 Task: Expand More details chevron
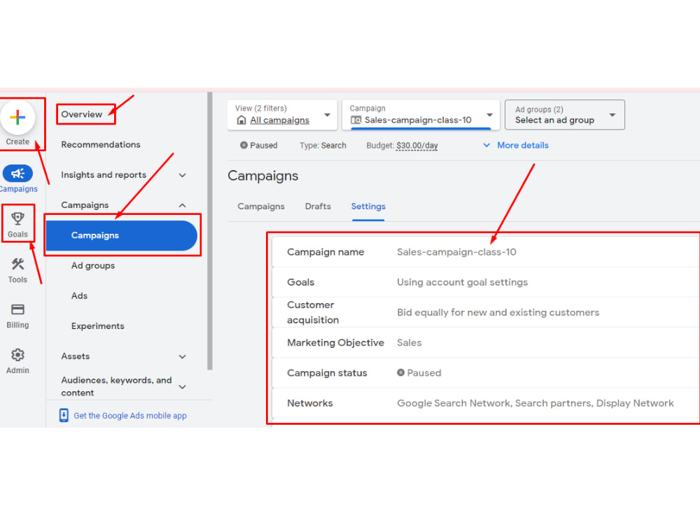[486, 145]
